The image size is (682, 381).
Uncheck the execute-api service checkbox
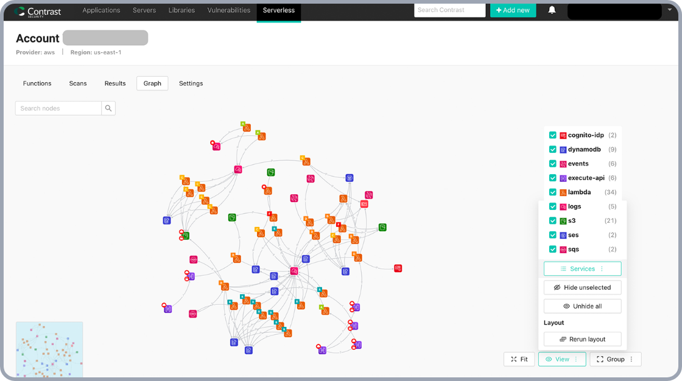553,178
